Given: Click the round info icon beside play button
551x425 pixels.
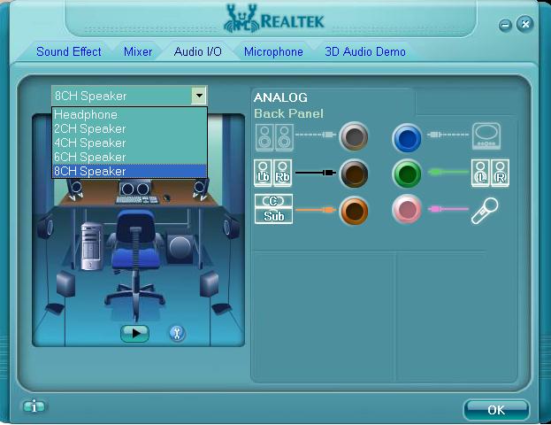Looking at the screenshot, I should pyautogui.click(x=177, y=333).
